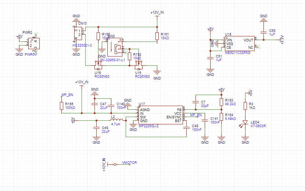The image size is (305, 191).
Task: Select resistor R3 symbol
Action: point(245,106)
